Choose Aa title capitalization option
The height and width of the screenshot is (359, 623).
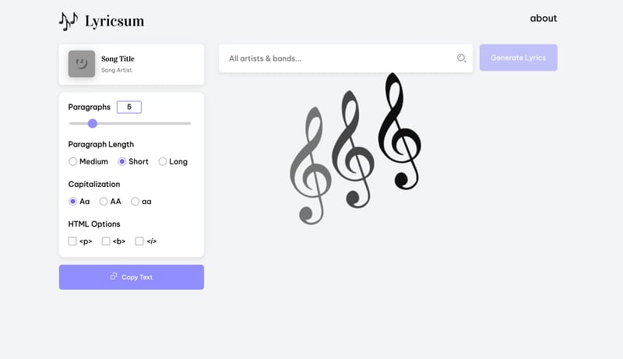coord(73,202)
